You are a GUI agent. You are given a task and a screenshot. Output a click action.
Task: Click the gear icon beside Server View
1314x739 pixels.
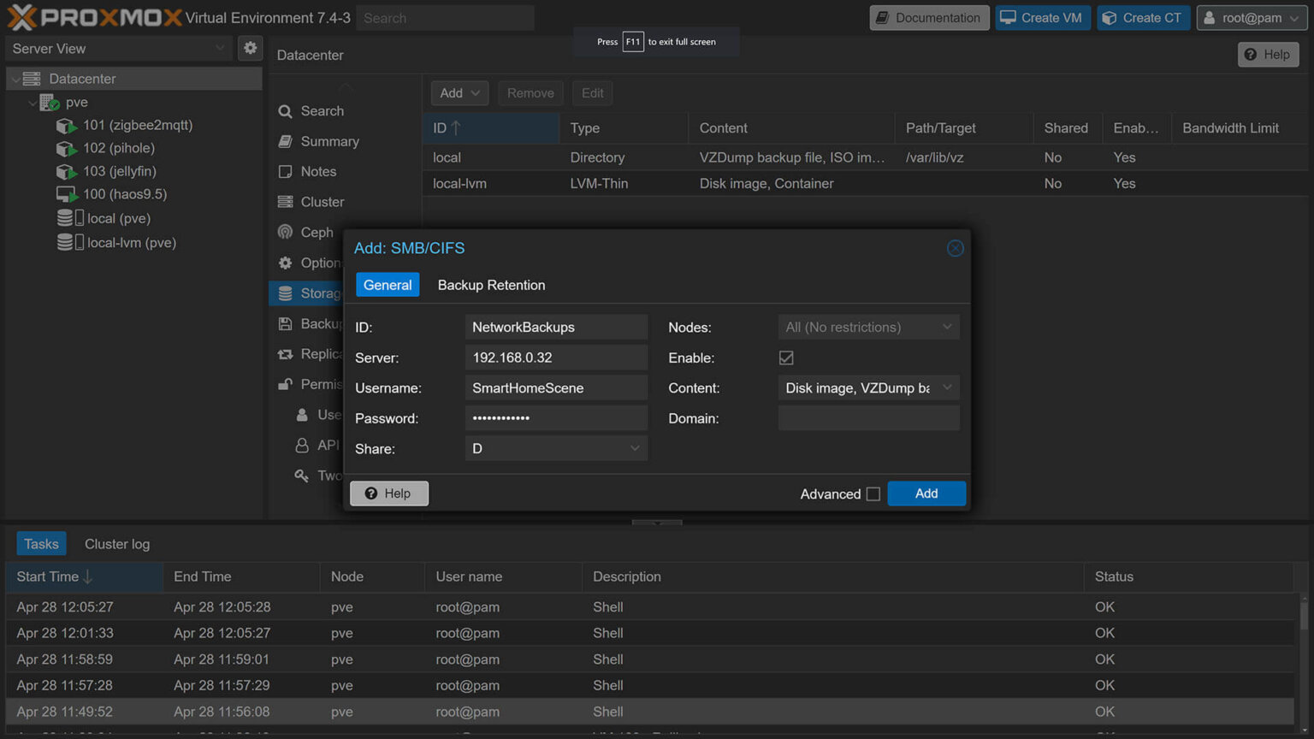[x=250, y=49]
